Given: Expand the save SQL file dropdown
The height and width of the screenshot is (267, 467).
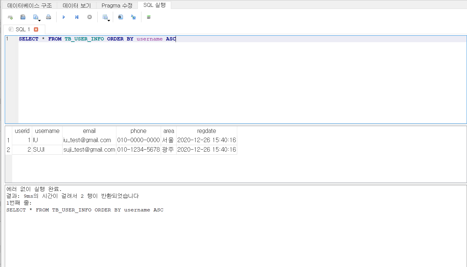Looking at the screenshot, I should 39,21.
